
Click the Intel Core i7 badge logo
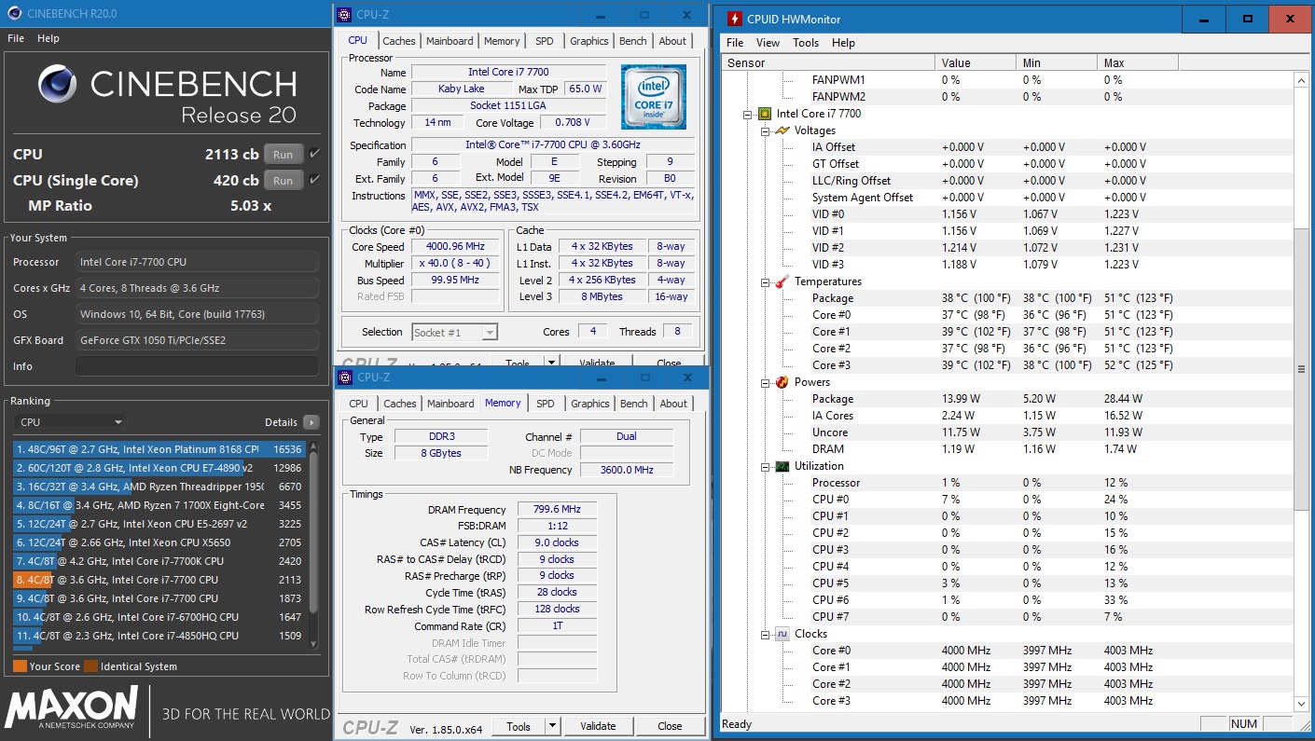tap(654, 97)
